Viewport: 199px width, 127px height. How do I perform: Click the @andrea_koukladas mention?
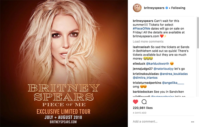point(174,74)
